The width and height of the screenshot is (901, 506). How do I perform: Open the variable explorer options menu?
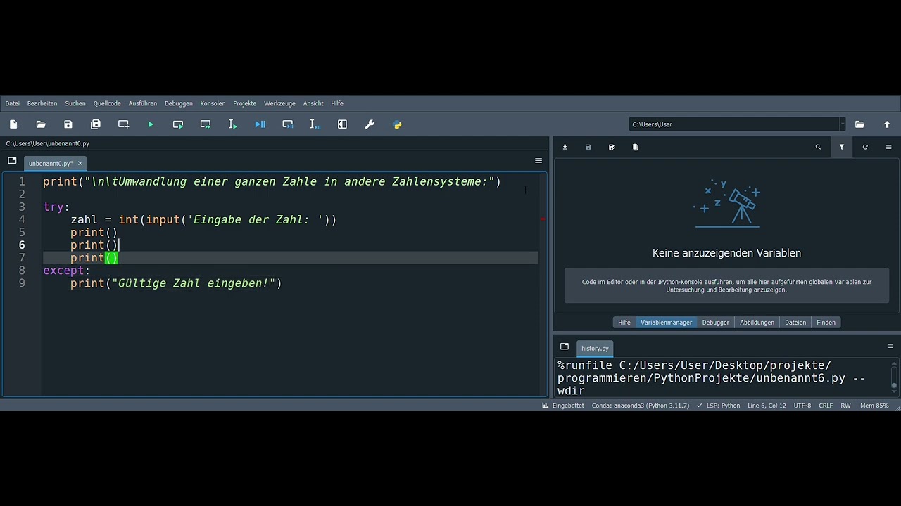point(888,147)
